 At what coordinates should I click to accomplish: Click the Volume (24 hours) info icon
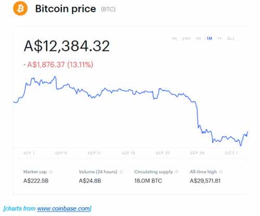[121, 172]
